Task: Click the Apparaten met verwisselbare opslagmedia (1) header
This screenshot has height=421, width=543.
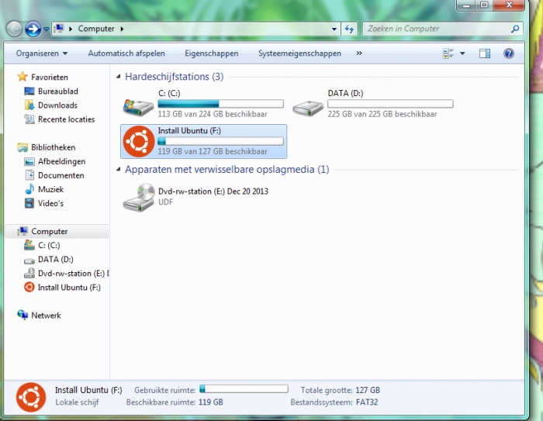Action: (x=227, y=169)
